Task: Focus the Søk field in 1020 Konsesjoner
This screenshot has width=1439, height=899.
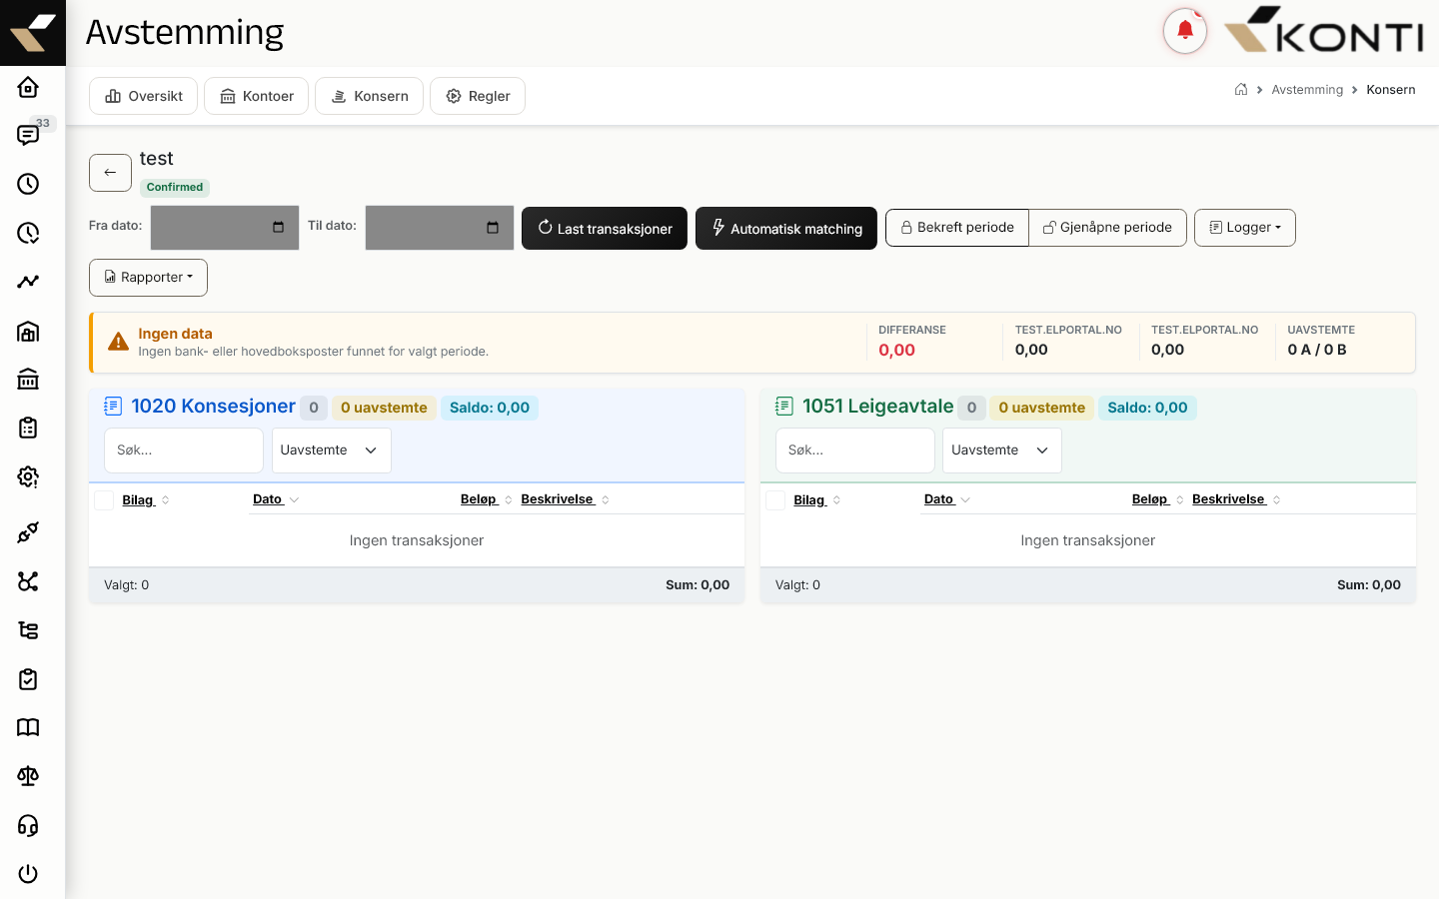Action: (x=184, y=450)
